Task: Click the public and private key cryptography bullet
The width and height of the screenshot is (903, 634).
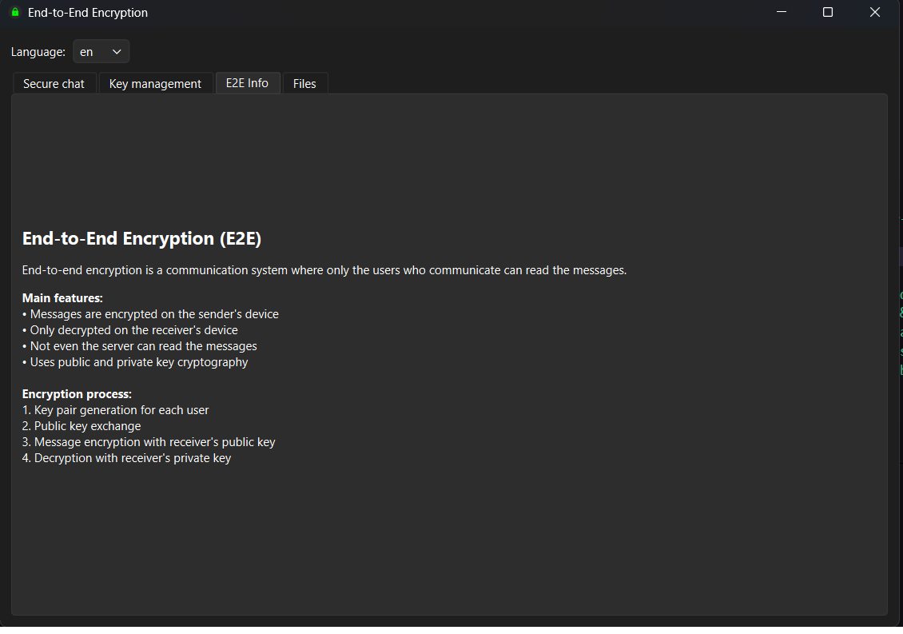Action: pos(139,362)
